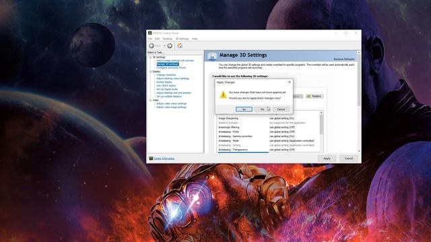This screenshot has height=242, width=431.
Task: Collapse the 3D Settings tree node
Action: coord(150,57)
